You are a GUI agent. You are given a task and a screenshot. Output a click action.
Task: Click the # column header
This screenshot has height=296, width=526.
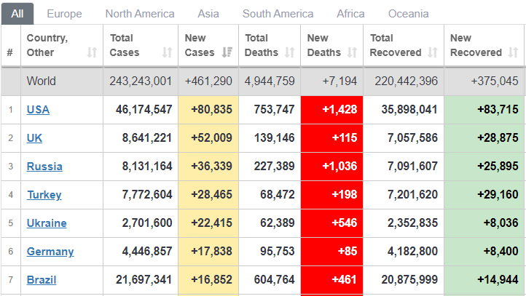[9, 52]
